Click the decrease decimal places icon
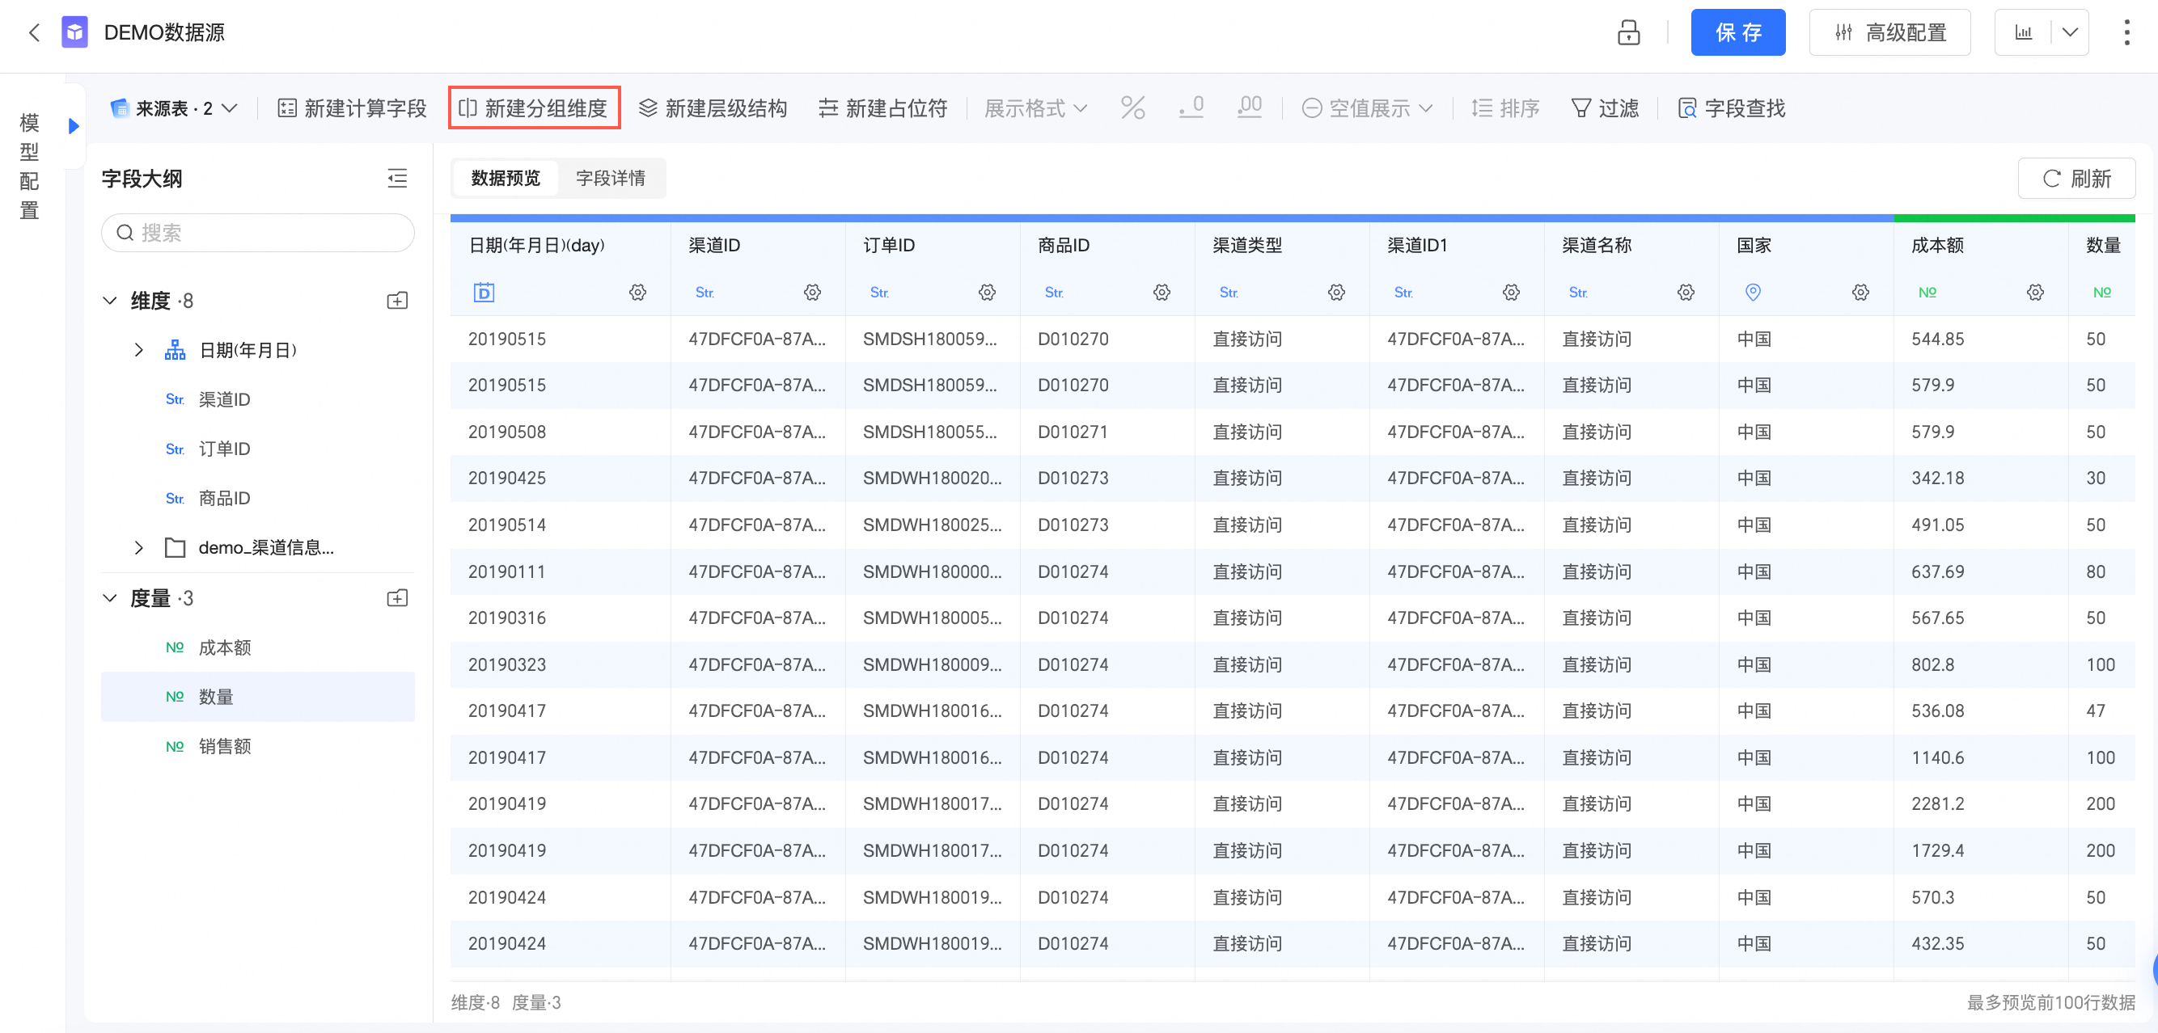The height and width of the screenshot is (1033, 2158). (1191, 108)
